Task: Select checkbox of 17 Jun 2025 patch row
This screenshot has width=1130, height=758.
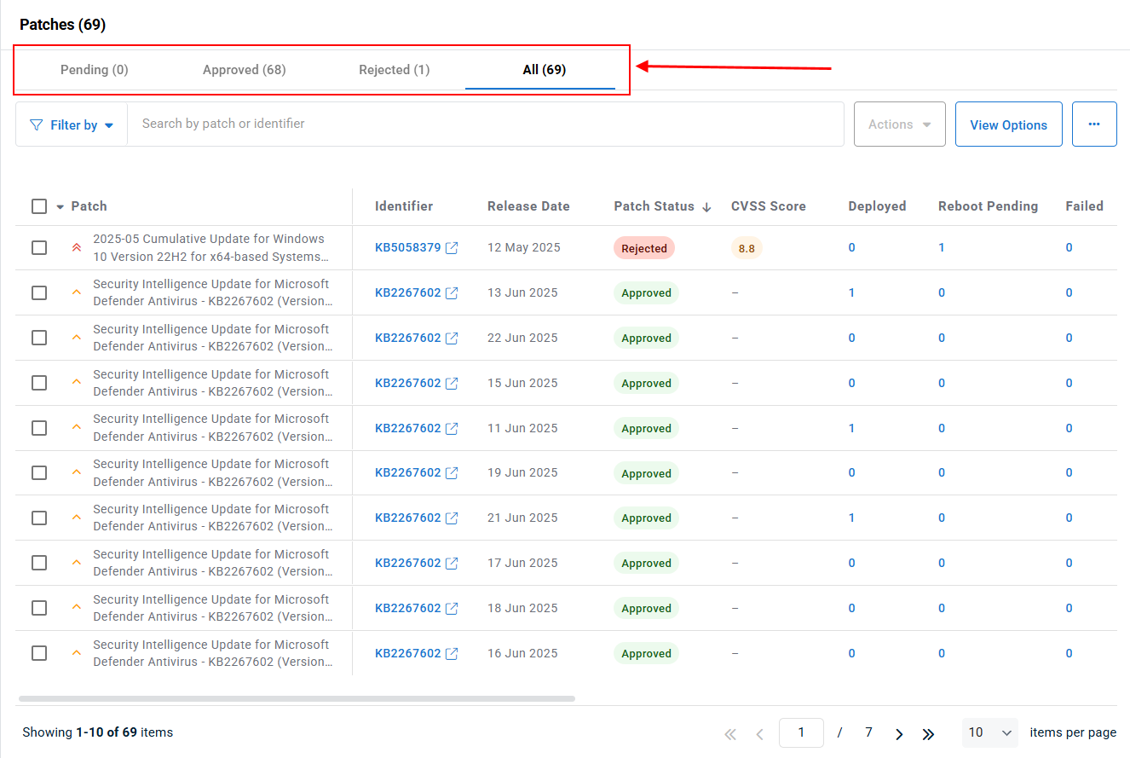Action: pyautogui.click(x=39, y=563)
